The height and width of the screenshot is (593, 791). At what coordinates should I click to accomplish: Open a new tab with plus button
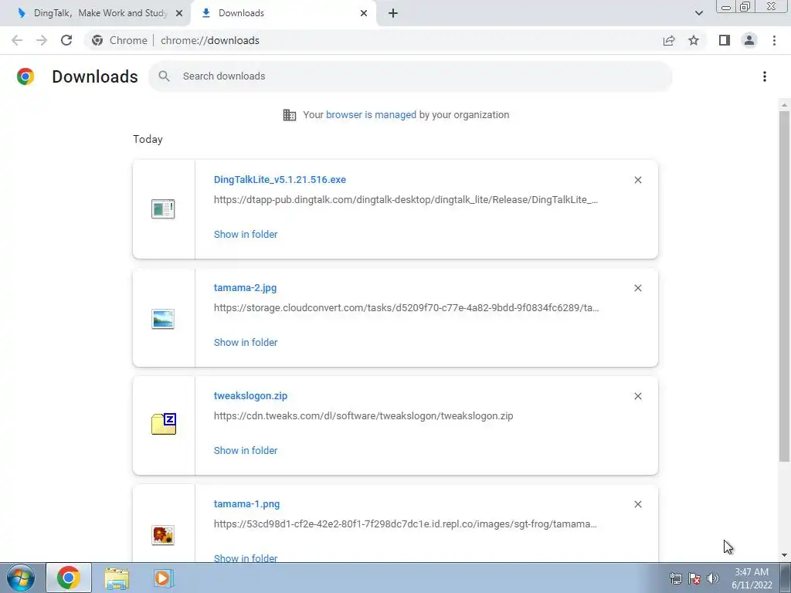pyautogui.click(x=393, y=13)
